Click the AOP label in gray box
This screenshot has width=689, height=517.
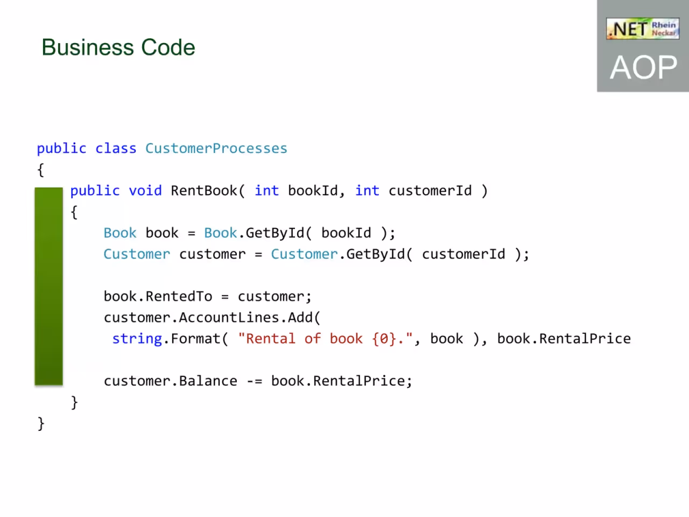coord(643,68)
